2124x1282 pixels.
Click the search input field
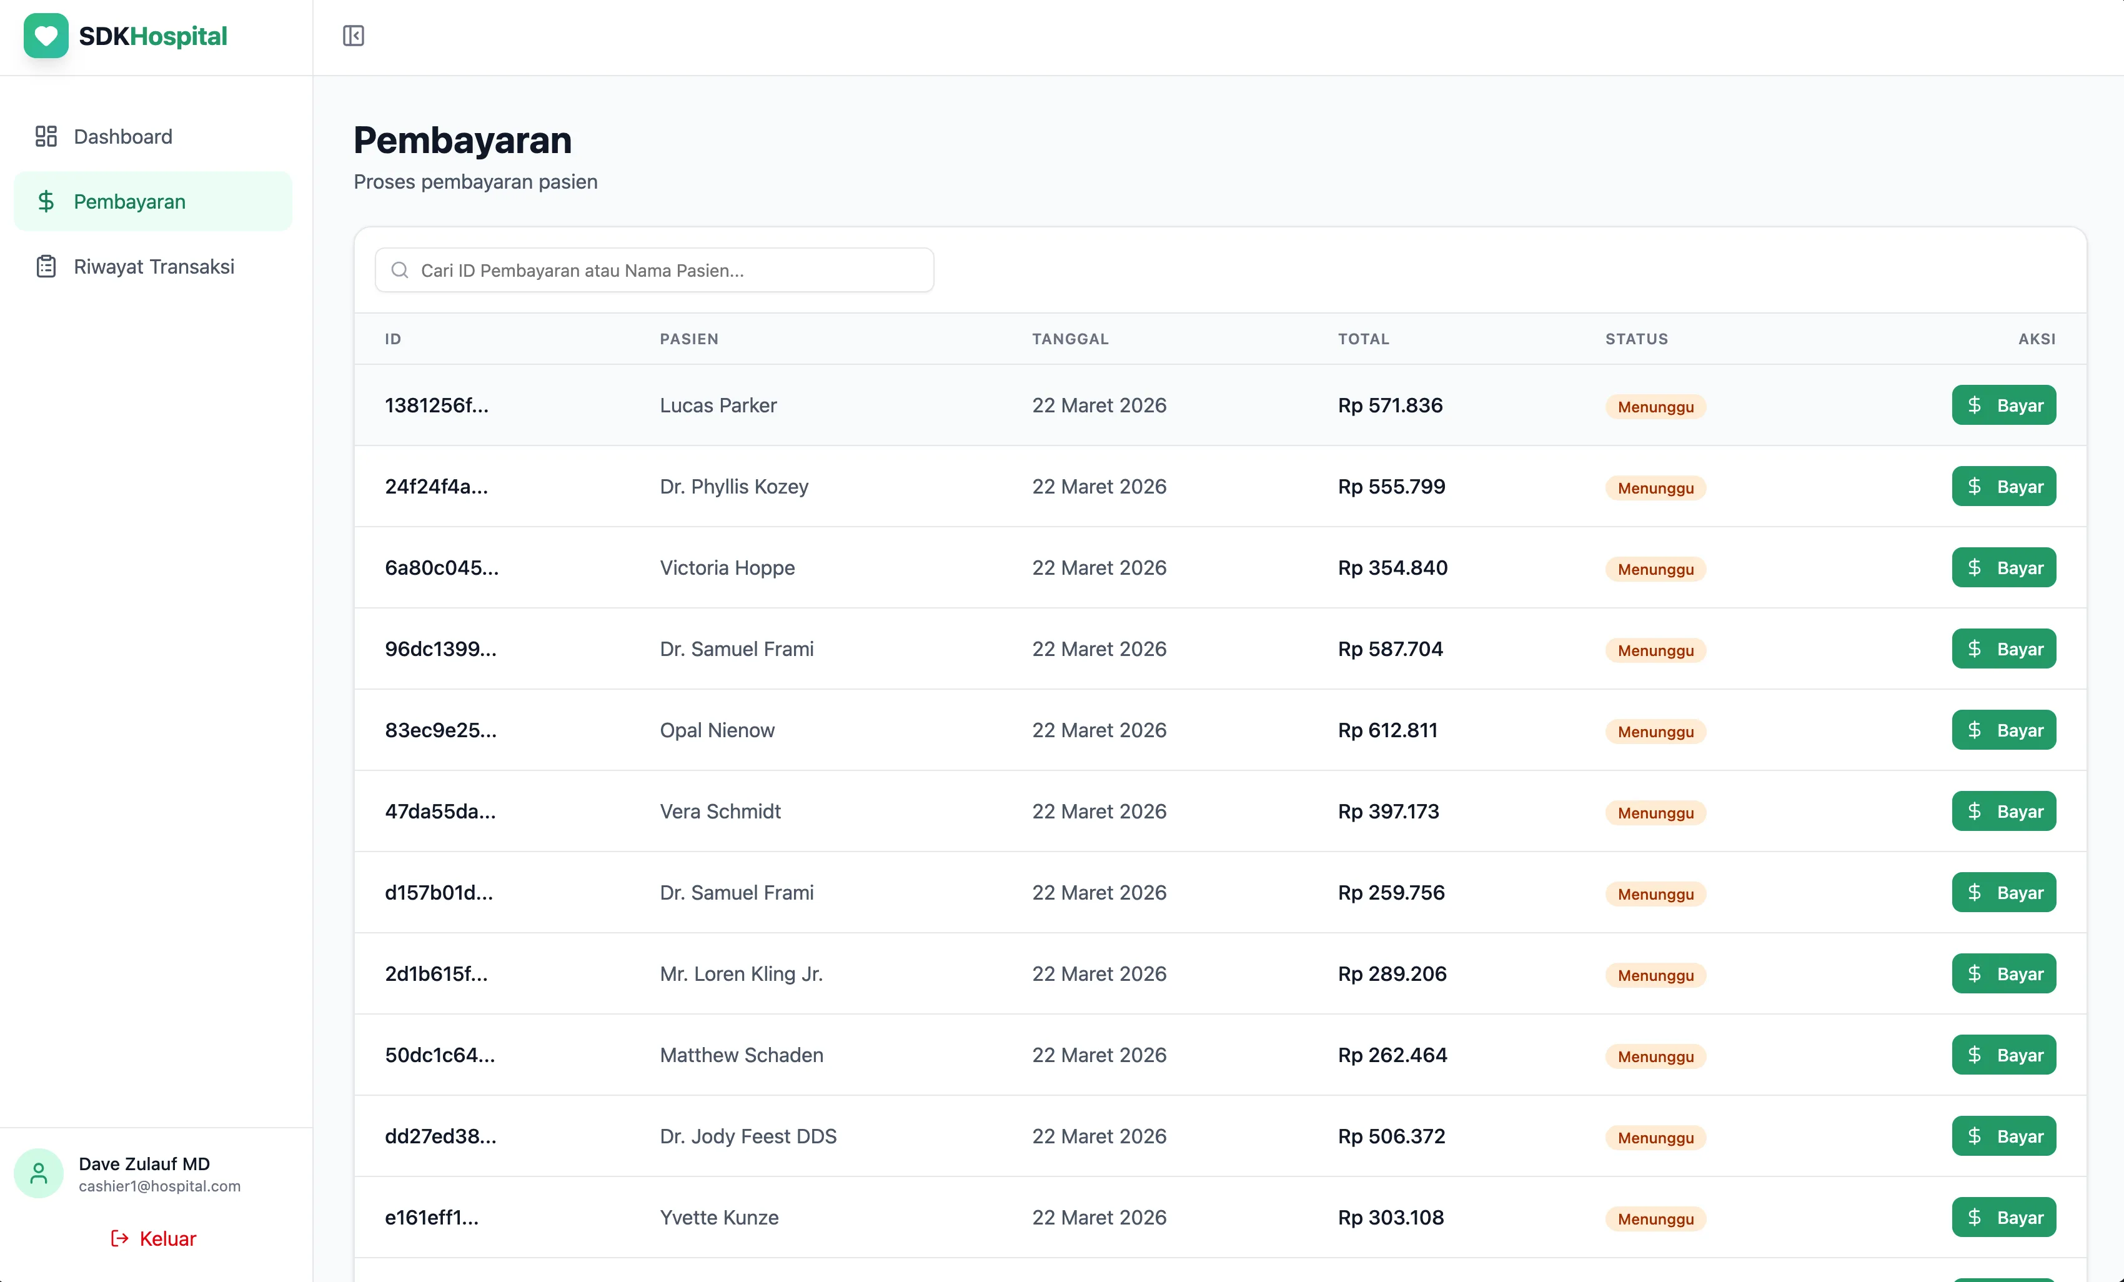click(654, 270)
